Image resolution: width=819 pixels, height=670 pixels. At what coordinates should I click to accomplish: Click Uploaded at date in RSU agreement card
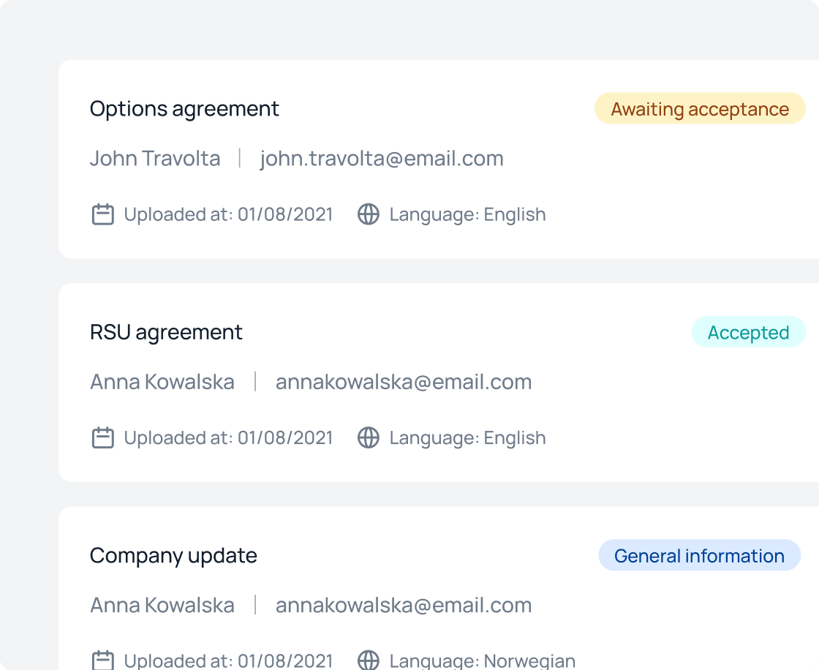228,438
